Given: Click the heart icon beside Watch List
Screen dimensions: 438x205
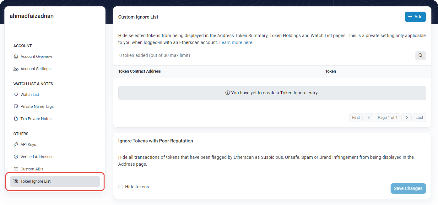Looking at the screenshot, I should point(16,95).
